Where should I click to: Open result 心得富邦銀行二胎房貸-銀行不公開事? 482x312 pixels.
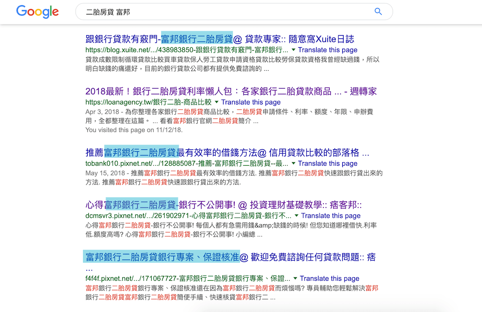pyautogui.click(x=224, y=205)
